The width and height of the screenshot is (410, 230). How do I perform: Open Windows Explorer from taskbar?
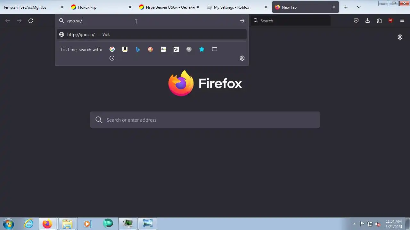click(x=67, y=224)
